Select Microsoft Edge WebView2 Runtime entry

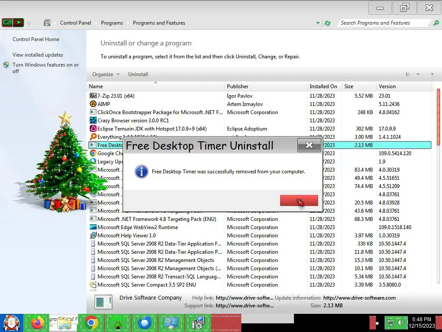point(260,227)
